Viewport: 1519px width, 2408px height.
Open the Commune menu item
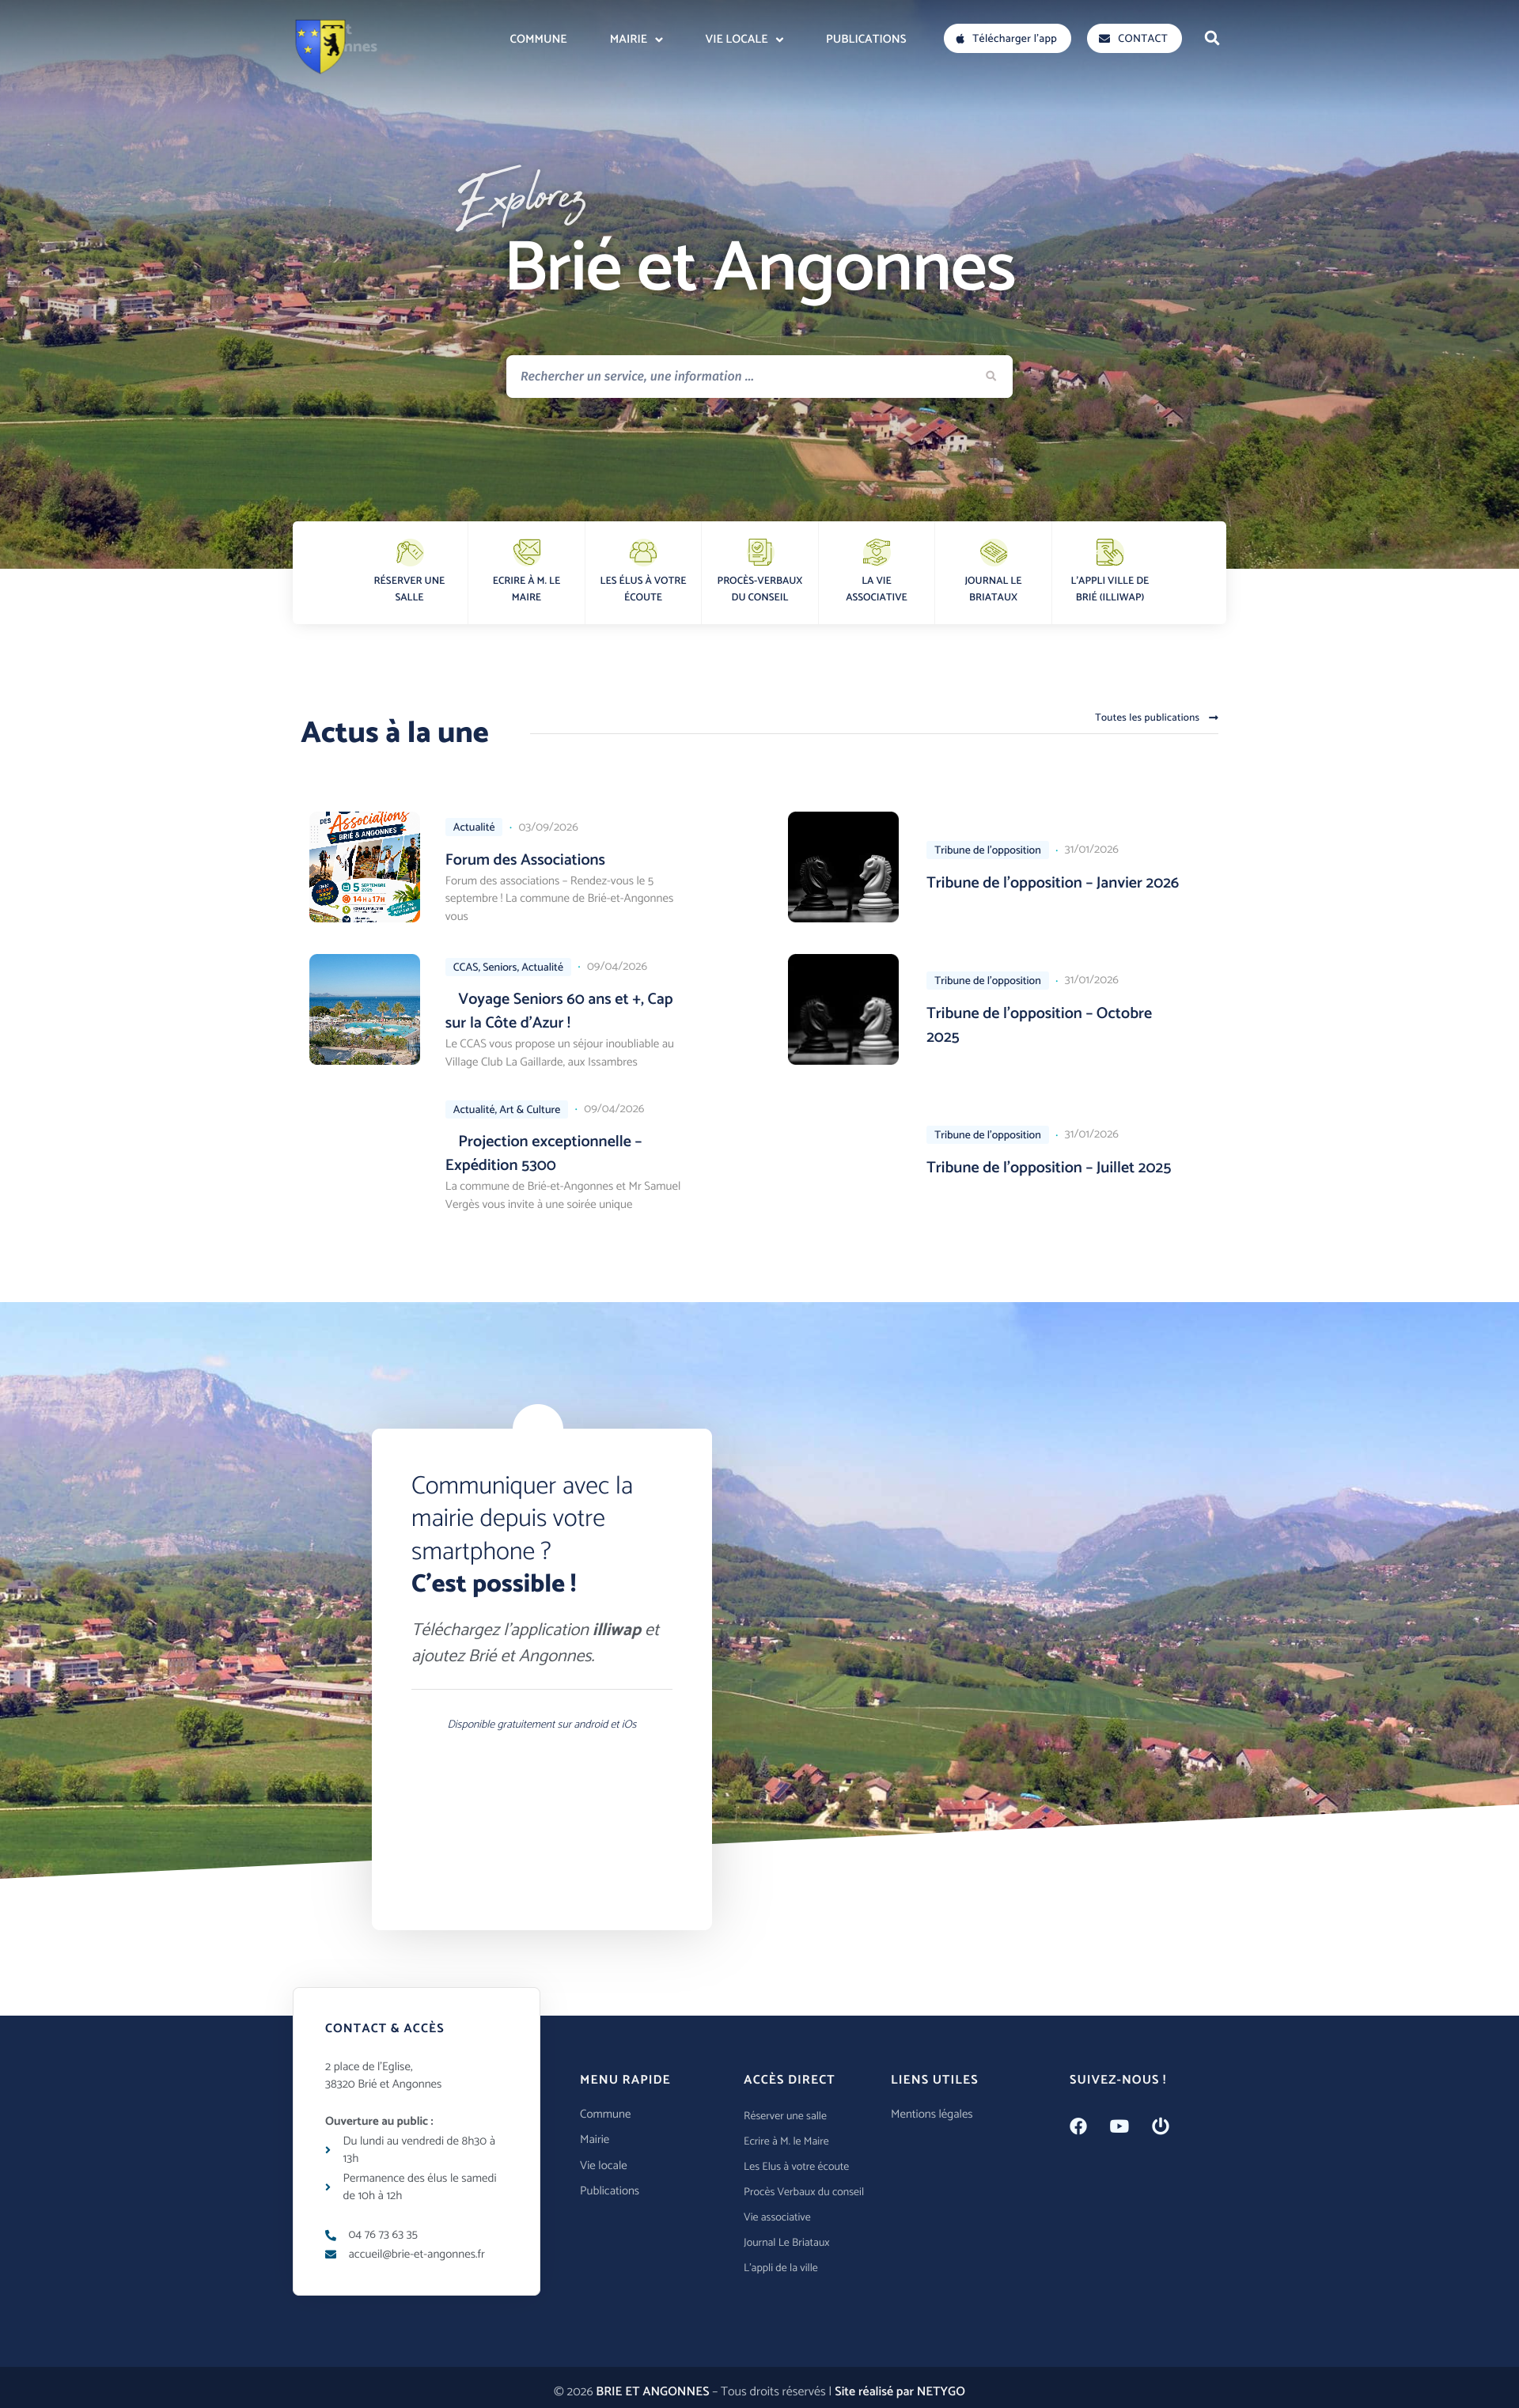pyautogui.click(x=538, y=39)
